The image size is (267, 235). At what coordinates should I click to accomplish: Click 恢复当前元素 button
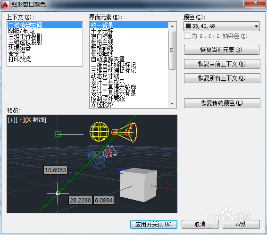pyautogui.click(x=222, y=50)
